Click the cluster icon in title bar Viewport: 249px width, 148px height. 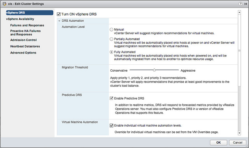(4, 4)
